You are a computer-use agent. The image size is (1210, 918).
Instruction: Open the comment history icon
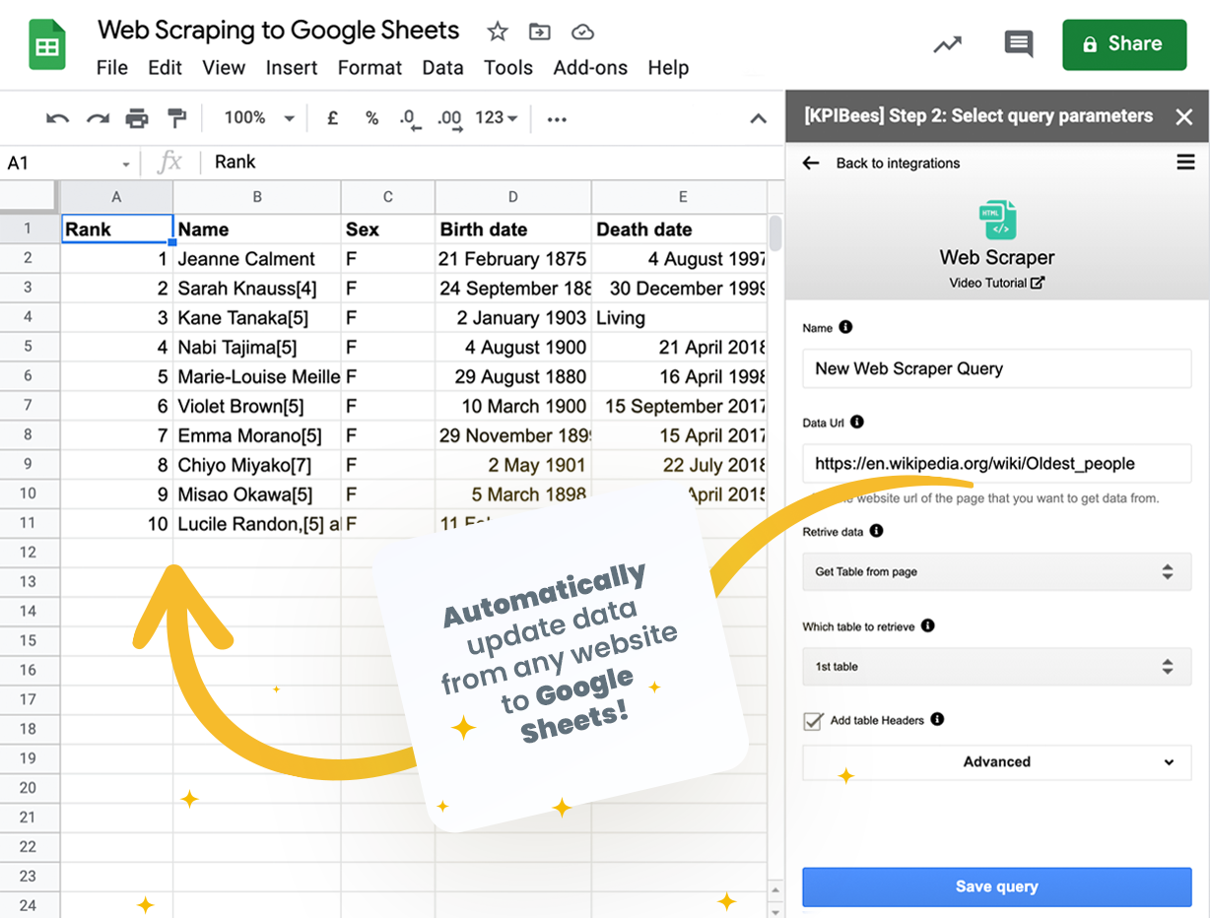tap(1019, 43)
